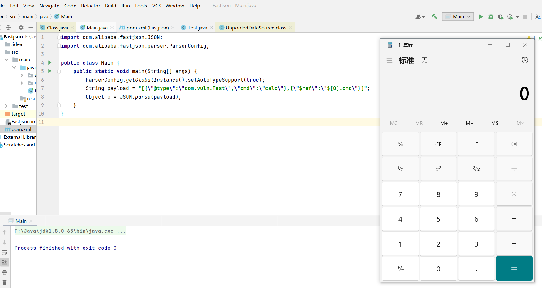The width and height of the screenshot is (542, 288).
Task: Click the calculator plus/minus sign key
Action: click(400, 269)
